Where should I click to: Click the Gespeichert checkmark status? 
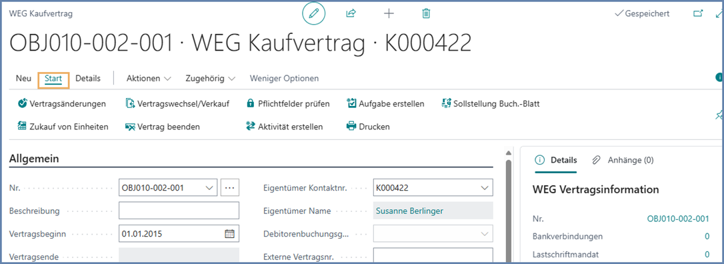coord(642,14)
